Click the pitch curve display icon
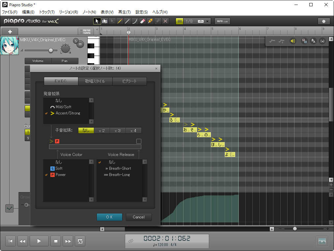This screenshot has width=334, height=251. point(272,41)
